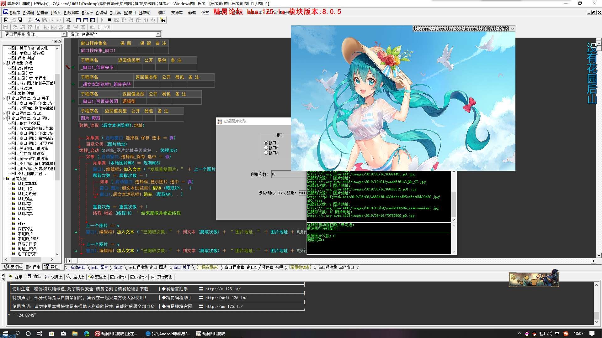The height and width of the screenshot is (338, 602).
Task: Open the image URL dropdown above picture
Action: (x=513, y=29)
